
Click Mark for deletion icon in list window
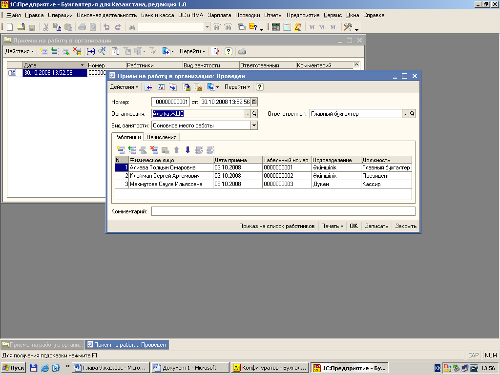(77, 51)
